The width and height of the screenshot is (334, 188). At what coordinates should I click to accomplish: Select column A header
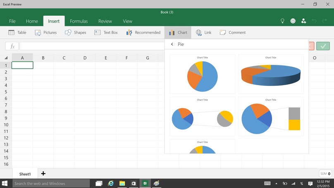22,58
